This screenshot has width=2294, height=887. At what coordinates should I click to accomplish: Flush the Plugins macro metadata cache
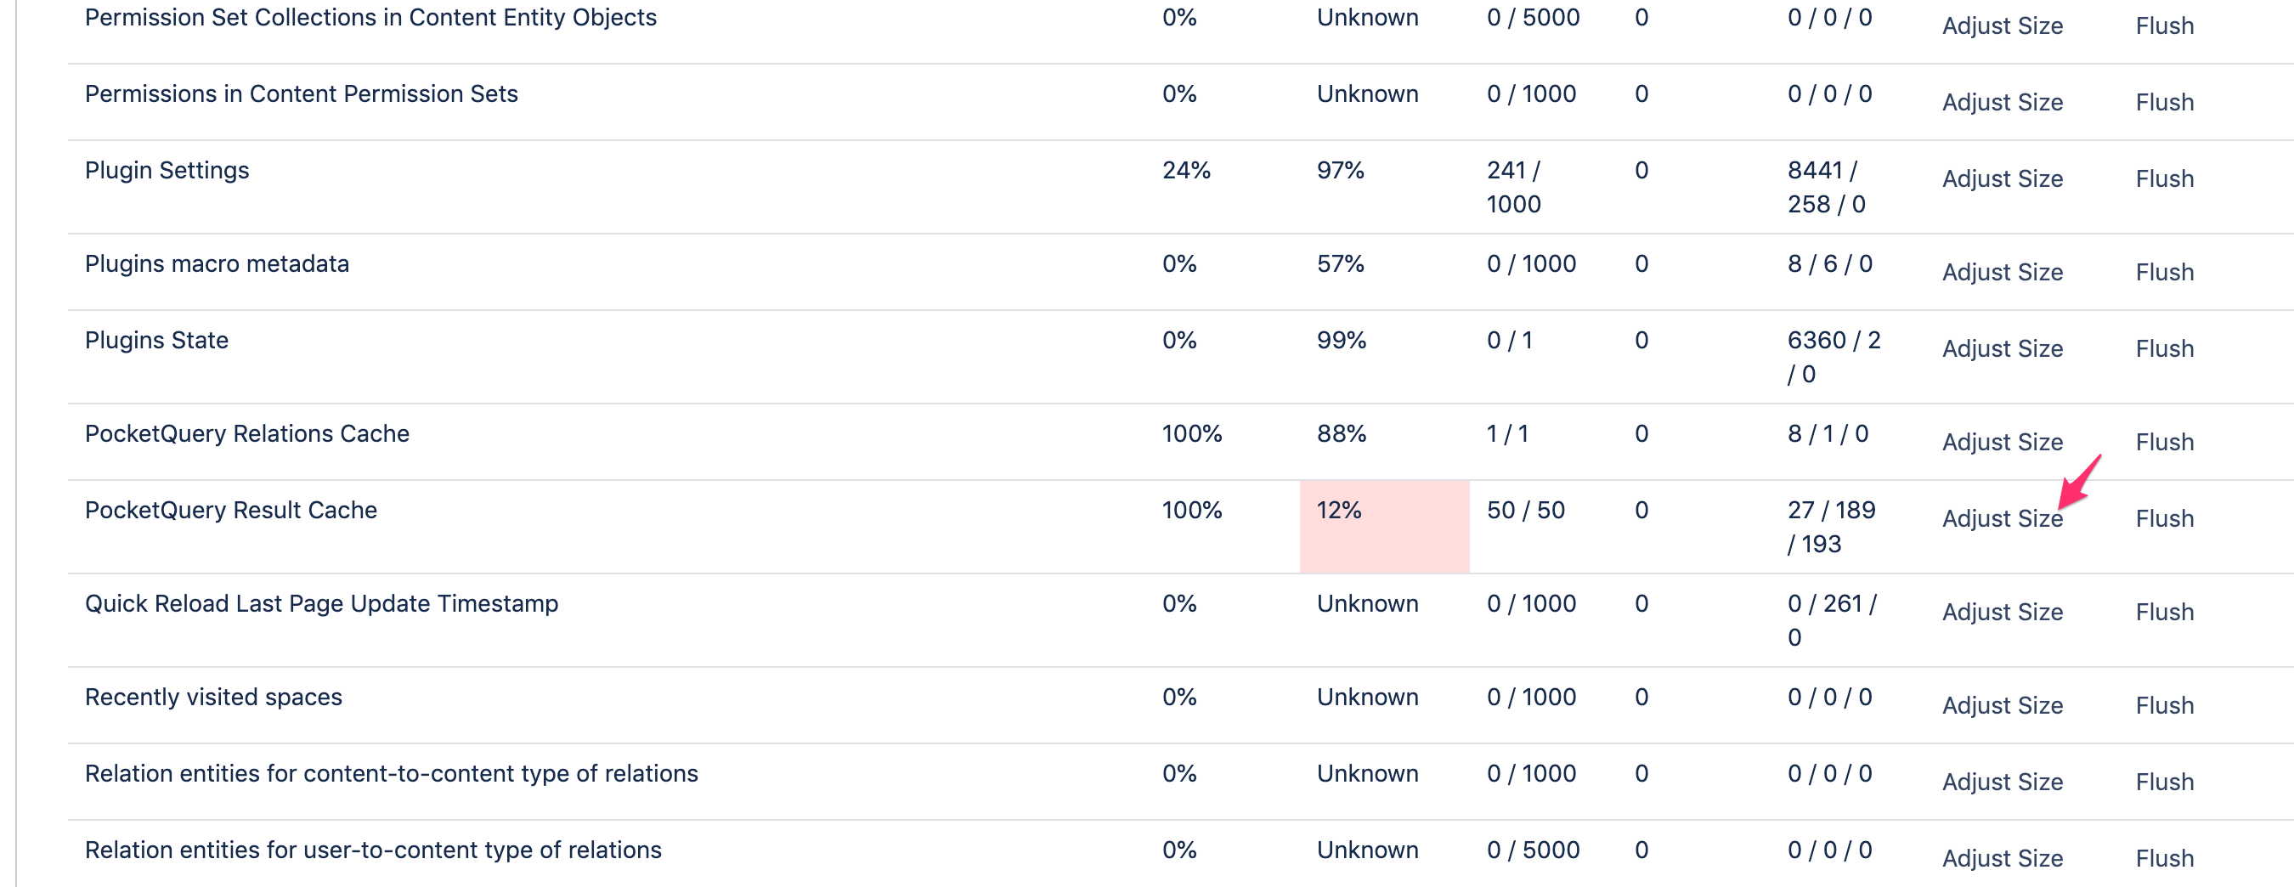[x=2164, y=273]
